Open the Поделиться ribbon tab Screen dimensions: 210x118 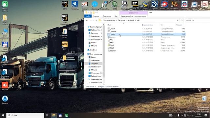[107, 16]
